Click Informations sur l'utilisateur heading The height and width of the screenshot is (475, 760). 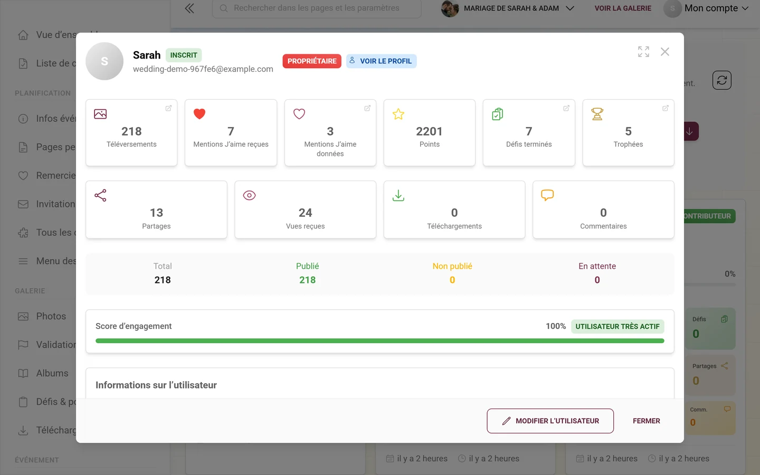156,385
